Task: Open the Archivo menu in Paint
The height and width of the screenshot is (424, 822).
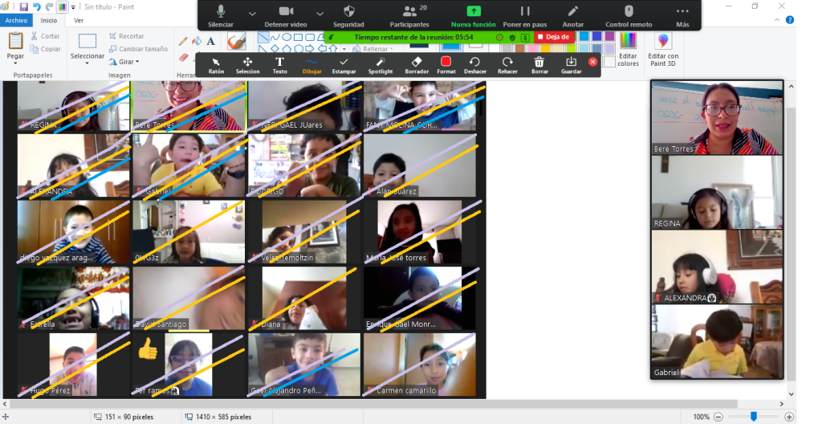Action: click(x=17, y=20)
